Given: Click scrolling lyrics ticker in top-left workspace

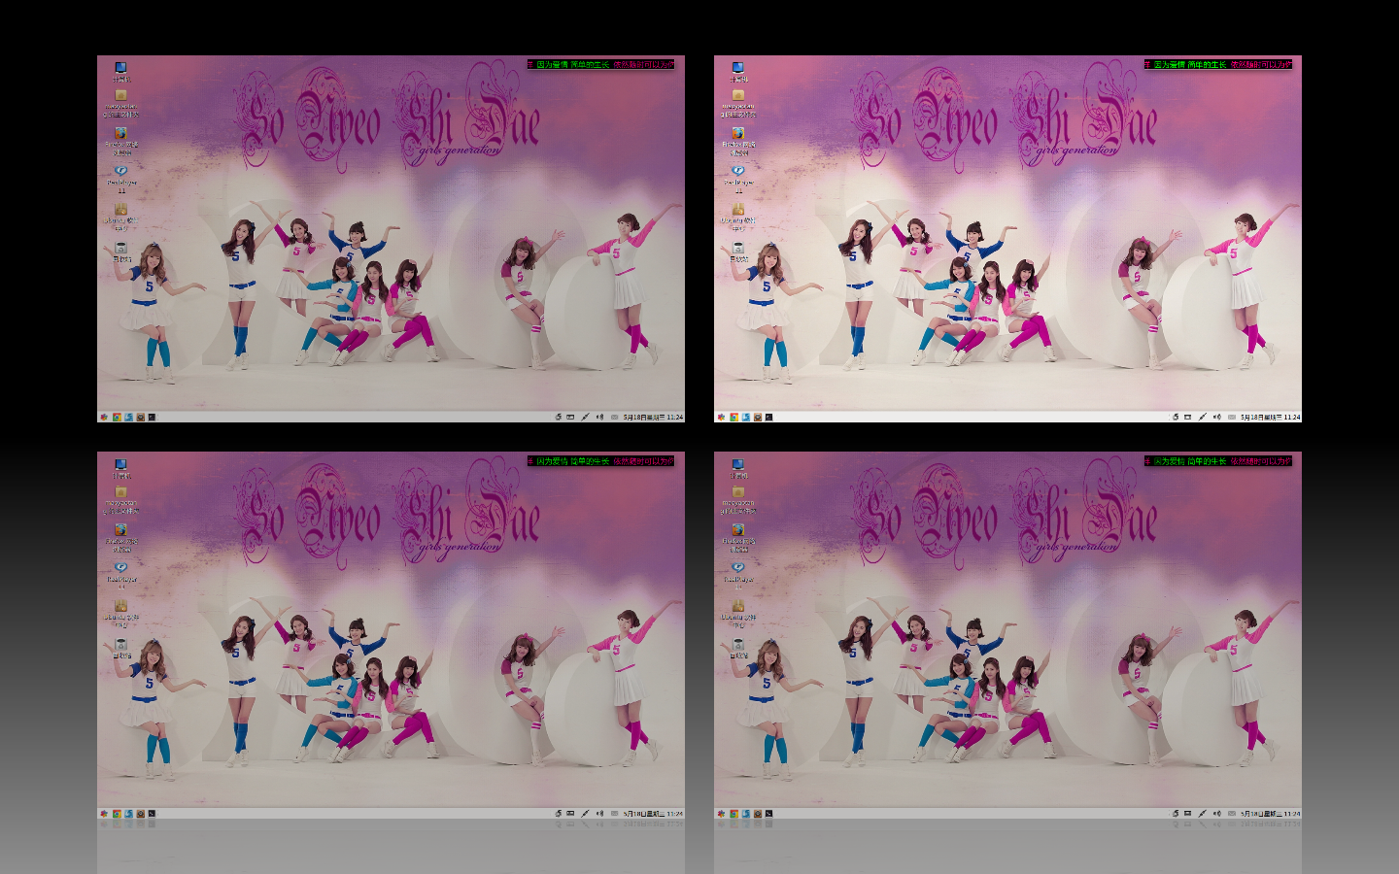Looking at the screenshot, I should [601, 64].
